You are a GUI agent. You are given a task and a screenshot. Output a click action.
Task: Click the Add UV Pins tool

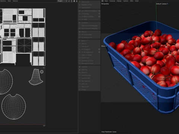tap(89, 2)
